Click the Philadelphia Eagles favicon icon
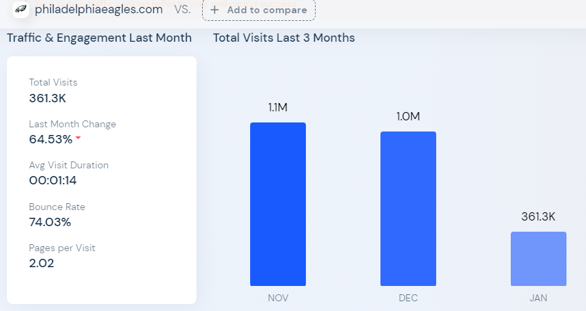The image size is (586, 311). pos(21,9)
